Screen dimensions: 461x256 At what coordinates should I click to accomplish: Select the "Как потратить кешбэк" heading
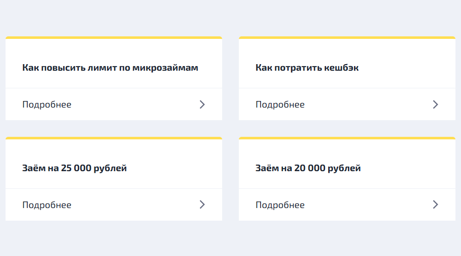click(x=307, y=68)
